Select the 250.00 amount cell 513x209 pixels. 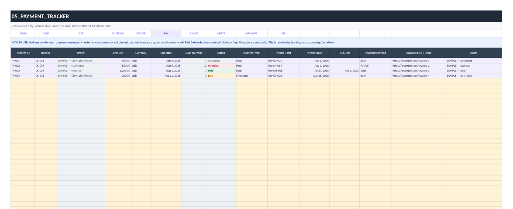click(118, 76)
